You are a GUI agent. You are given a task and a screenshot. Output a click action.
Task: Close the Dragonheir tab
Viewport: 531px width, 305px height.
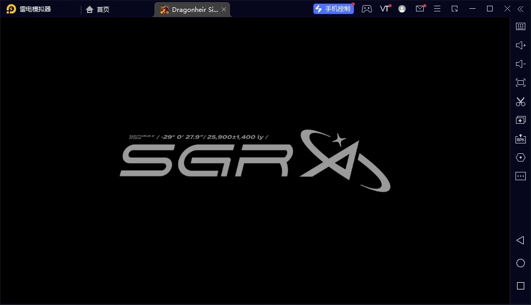coord(224,9)
